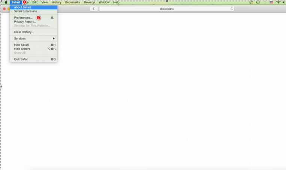Image resolution: width=286 pixels, height=170 pixels.
Task: Choose Hide Others
Action: [x=34, y=49]
